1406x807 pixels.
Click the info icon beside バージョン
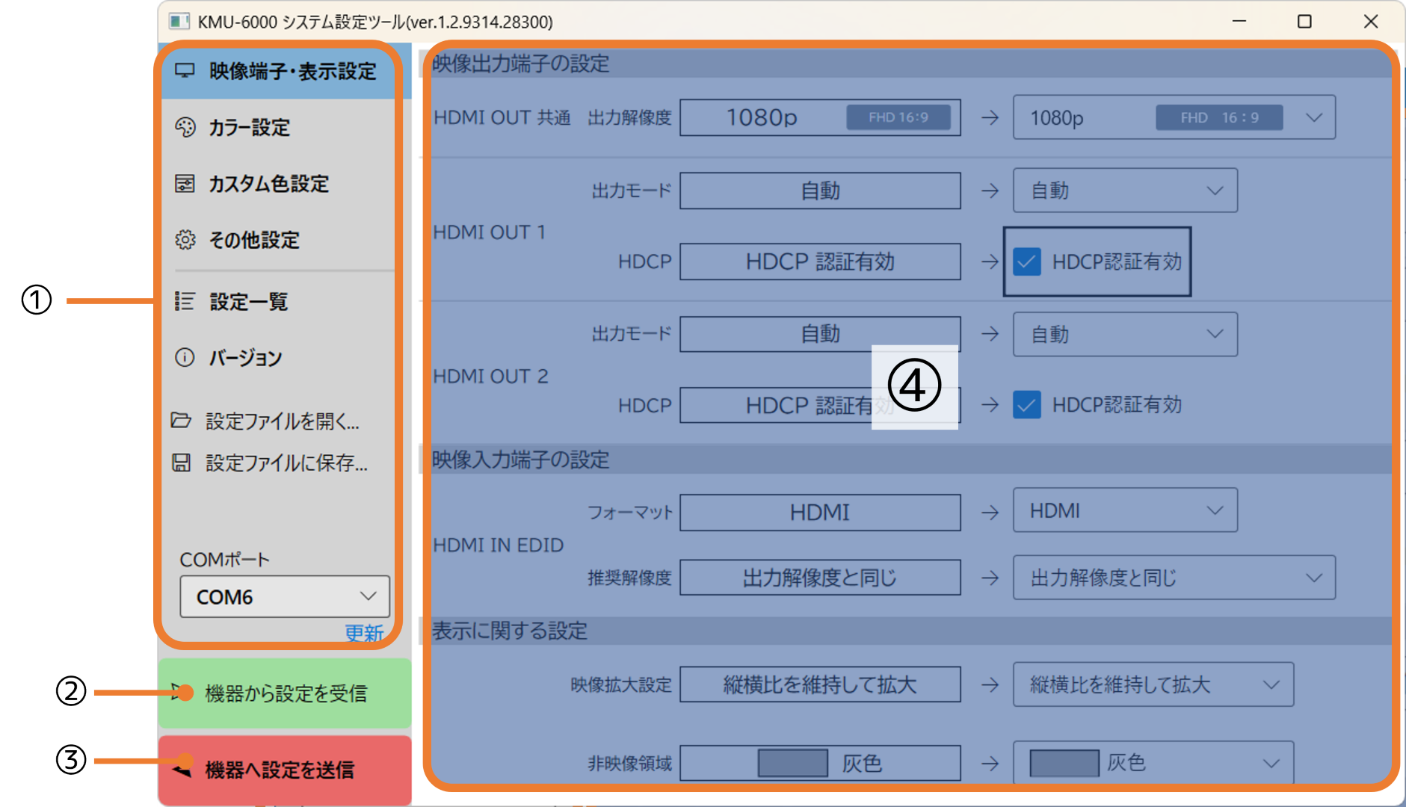point(185,358)
